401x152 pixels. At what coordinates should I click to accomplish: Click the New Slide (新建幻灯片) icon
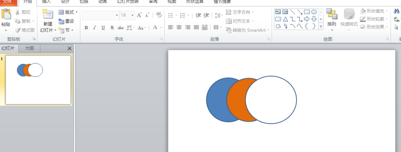(x=48, y=14)
